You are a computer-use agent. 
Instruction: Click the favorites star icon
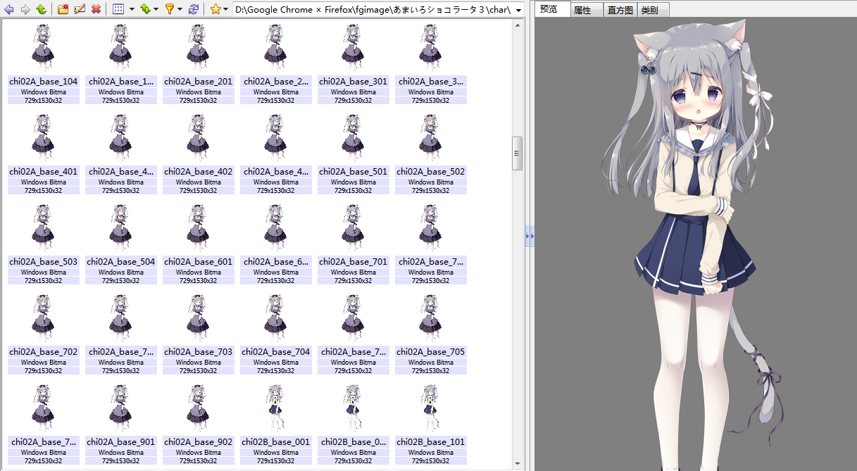tap(215, 9)
